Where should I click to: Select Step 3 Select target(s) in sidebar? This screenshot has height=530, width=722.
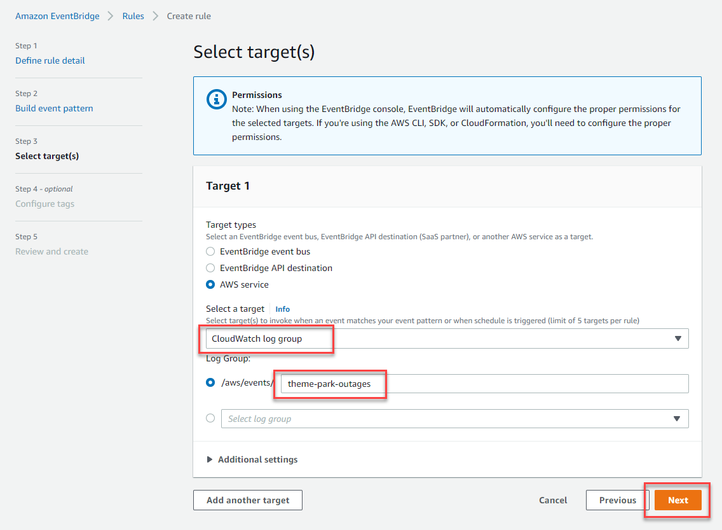(47, 157)
